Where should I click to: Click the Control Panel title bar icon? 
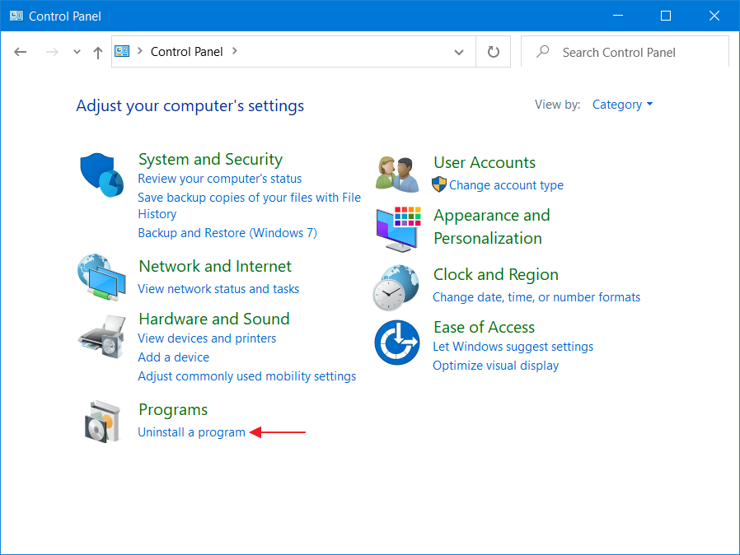pyautogui.click(x=16, y=16)
